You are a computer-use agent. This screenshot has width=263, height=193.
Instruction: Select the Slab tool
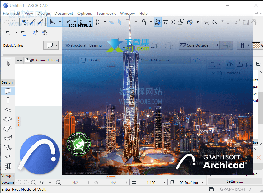(8, 119)
